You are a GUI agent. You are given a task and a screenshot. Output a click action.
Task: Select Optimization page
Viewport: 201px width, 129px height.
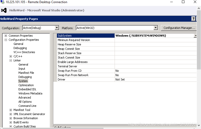pyautogui.click(x=26, y=85)
